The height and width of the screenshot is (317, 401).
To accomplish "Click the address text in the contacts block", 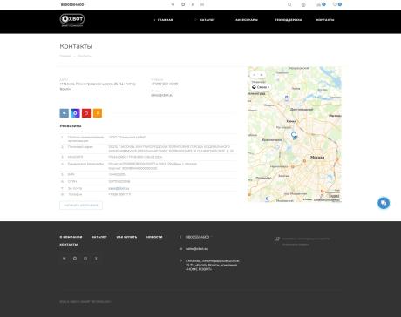I will (x=98, y=86).
